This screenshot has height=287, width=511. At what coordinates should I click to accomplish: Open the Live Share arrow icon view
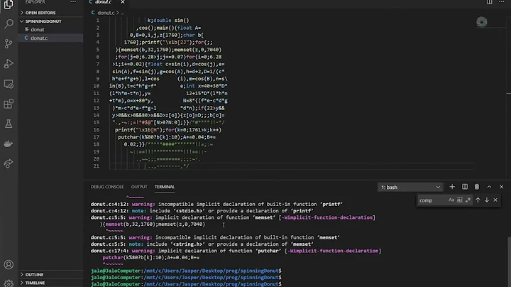click(9, 163)
